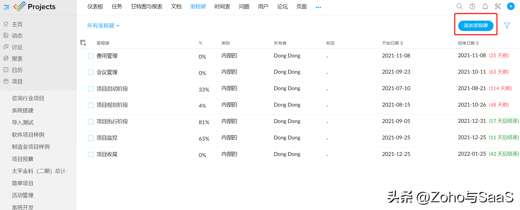Open the 项目执行阶段 milestone link

click(x=112, y=122)
